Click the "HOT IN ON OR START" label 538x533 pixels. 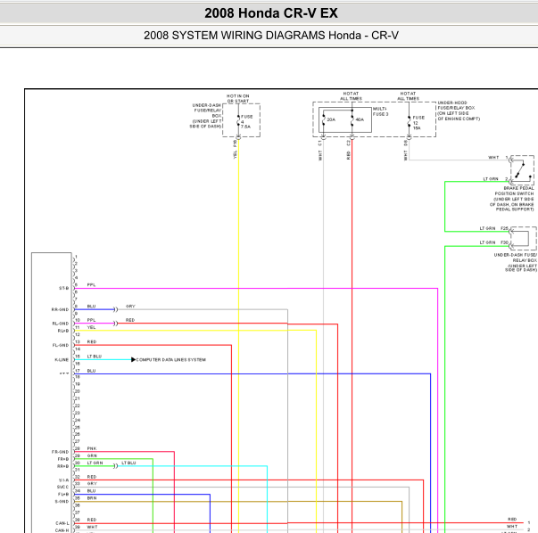click(238, 98)
